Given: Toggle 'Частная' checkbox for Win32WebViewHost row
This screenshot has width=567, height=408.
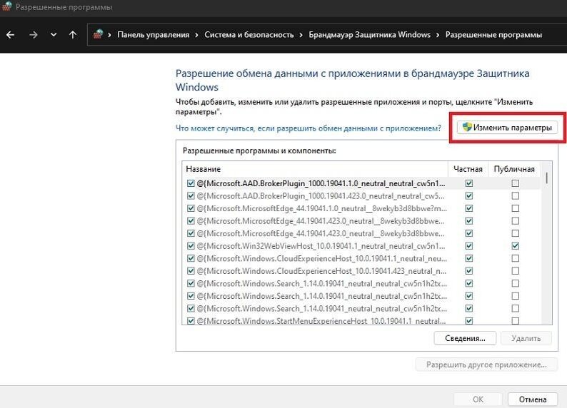Looking at the screenshot, I should point(469,246).
